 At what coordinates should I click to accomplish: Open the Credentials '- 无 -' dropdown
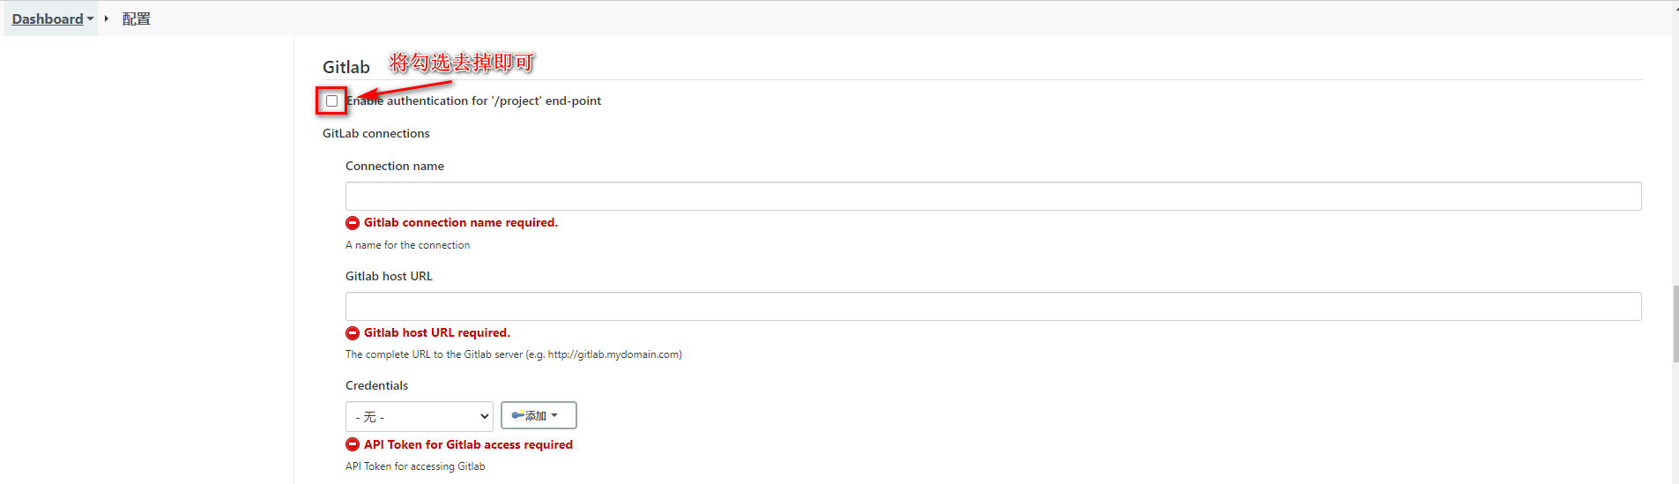419,416
